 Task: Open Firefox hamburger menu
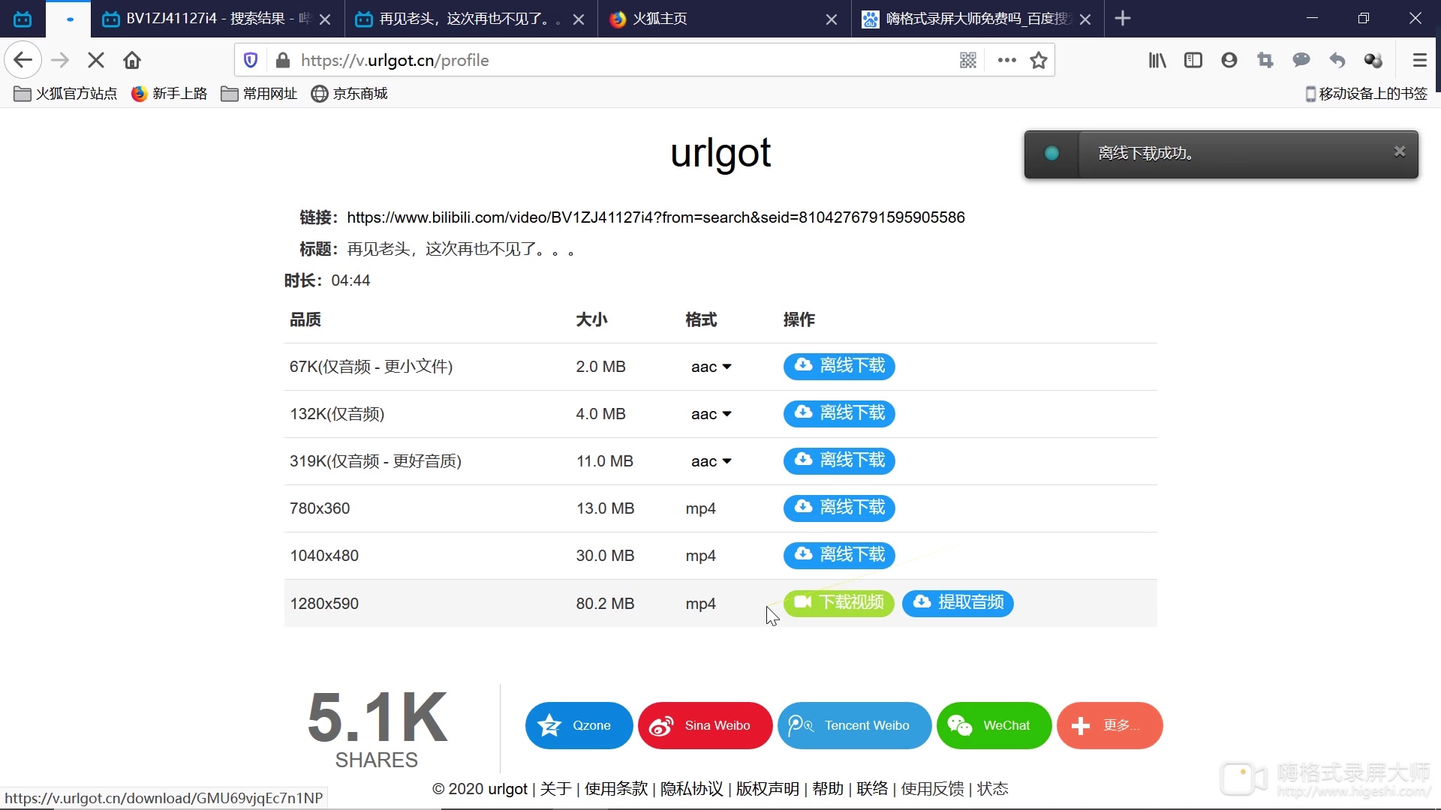(1419, 60)
